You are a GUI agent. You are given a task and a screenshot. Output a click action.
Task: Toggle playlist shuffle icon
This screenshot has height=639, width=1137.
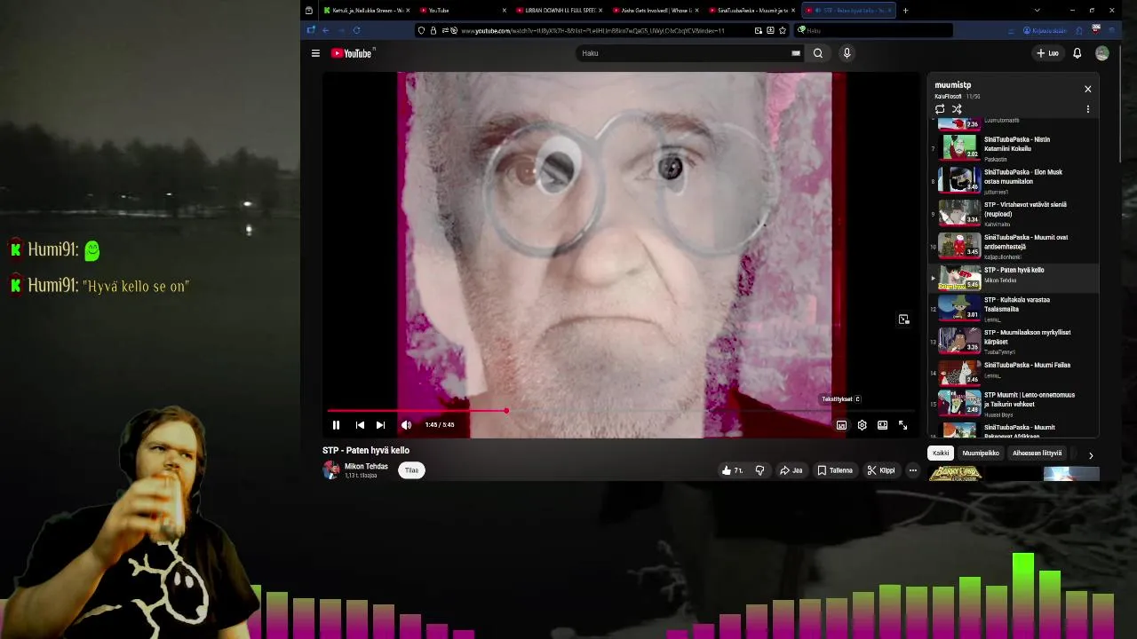[x=957, y=109]
